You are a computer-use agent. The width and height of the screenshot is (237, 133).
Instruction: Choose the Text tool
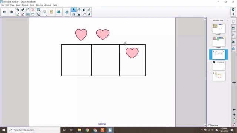(79, 14)
